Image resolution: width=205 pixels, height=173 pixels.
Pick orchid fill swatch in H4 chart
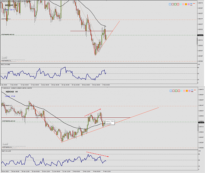click(189, 4)
